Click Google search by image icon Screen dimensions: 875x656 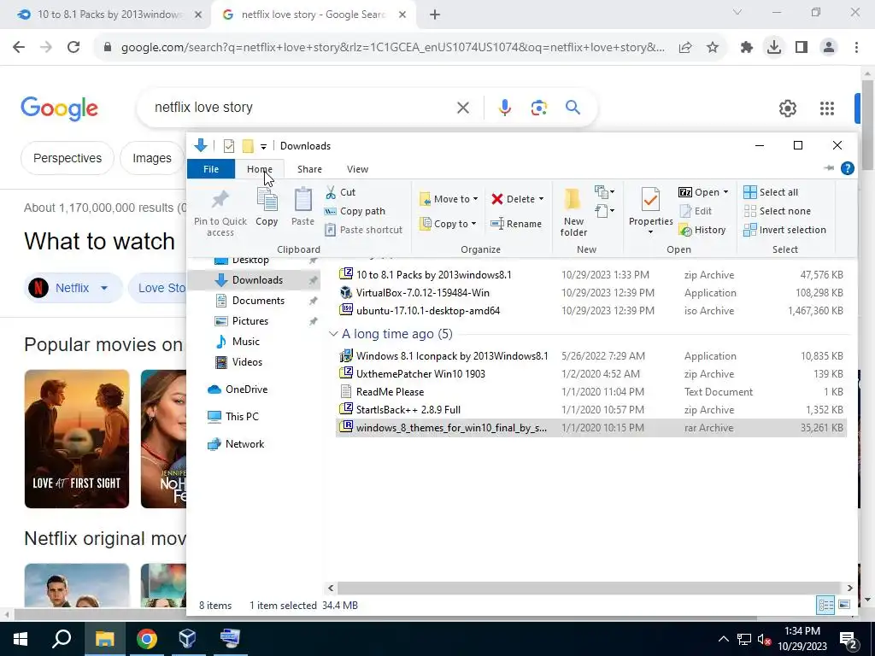[538, 107]
